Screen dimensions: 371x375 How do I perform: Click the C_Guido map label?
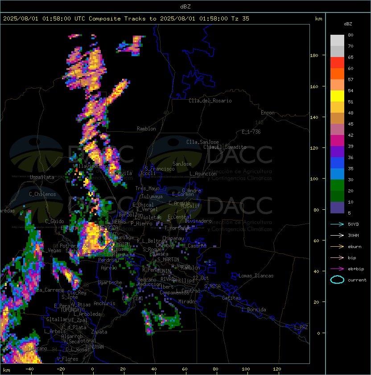(54, 221)
